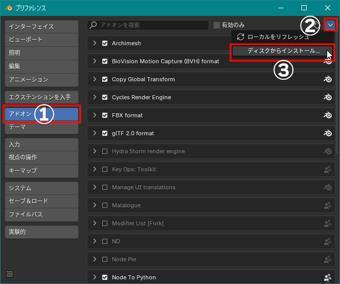This screenshot has height=284, width=340.
Task: Select ローカルをリフレッシュ menu entry
Action: pos(282,37)
